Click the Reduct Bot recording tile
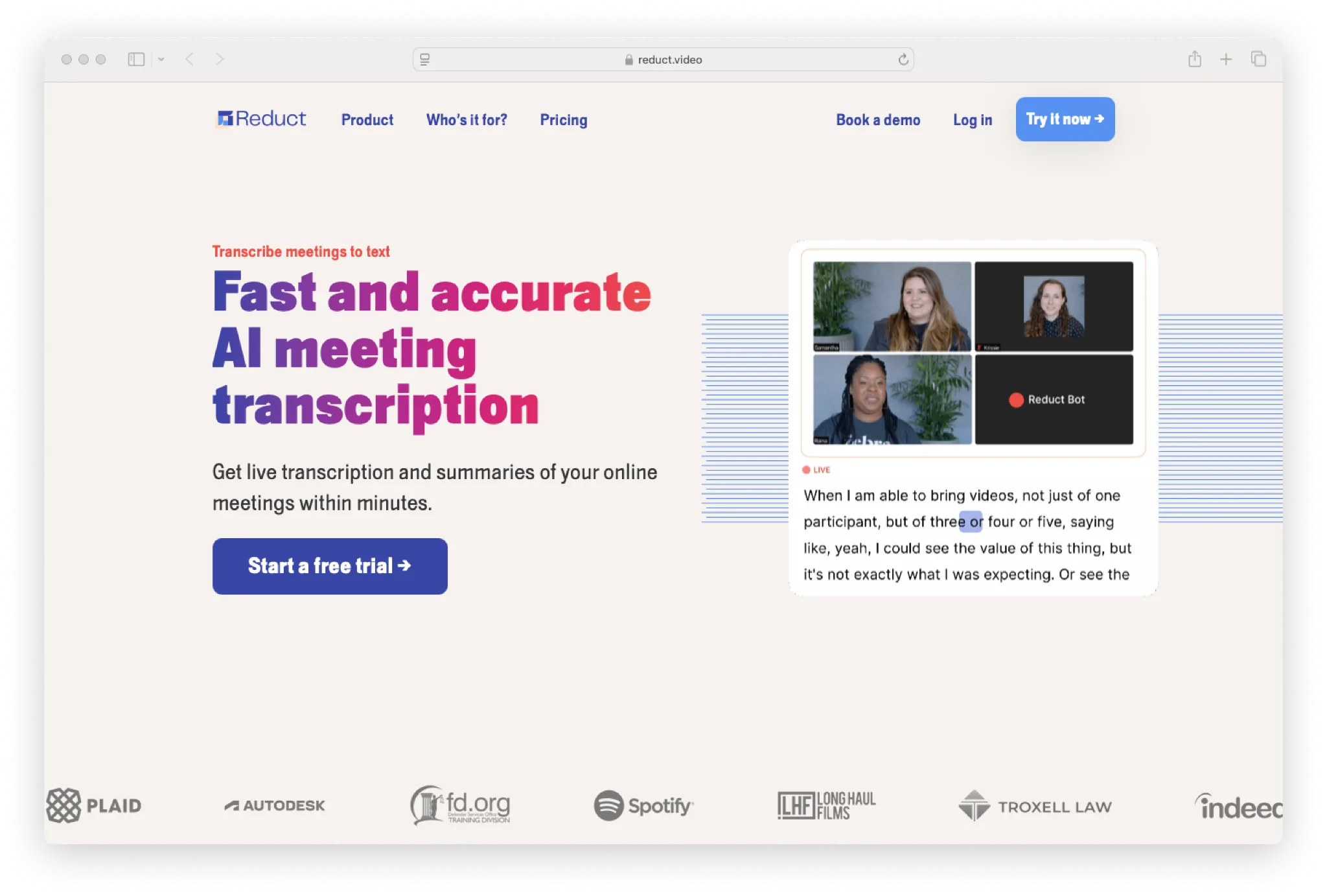 [1054, 399]
